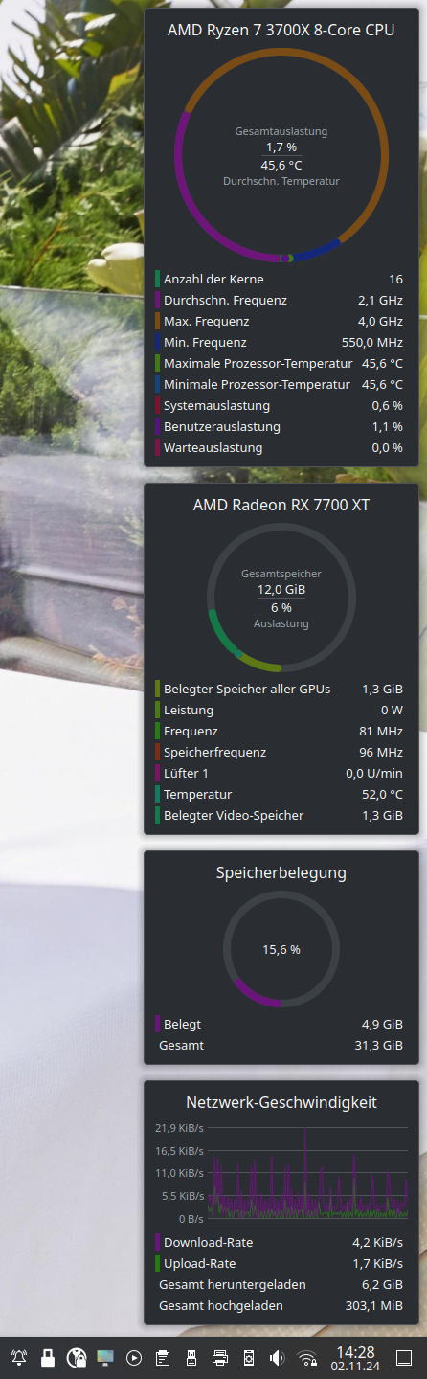The height and width of the screenshot is (1379, 427).
Task: Open the display configuration tray icon
Action: (105, 1358)
